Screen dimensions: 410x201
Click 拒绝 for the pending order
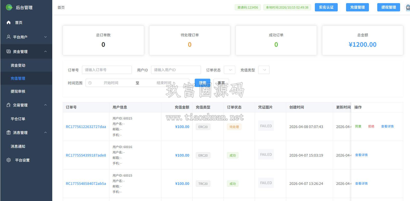(371, 126)
